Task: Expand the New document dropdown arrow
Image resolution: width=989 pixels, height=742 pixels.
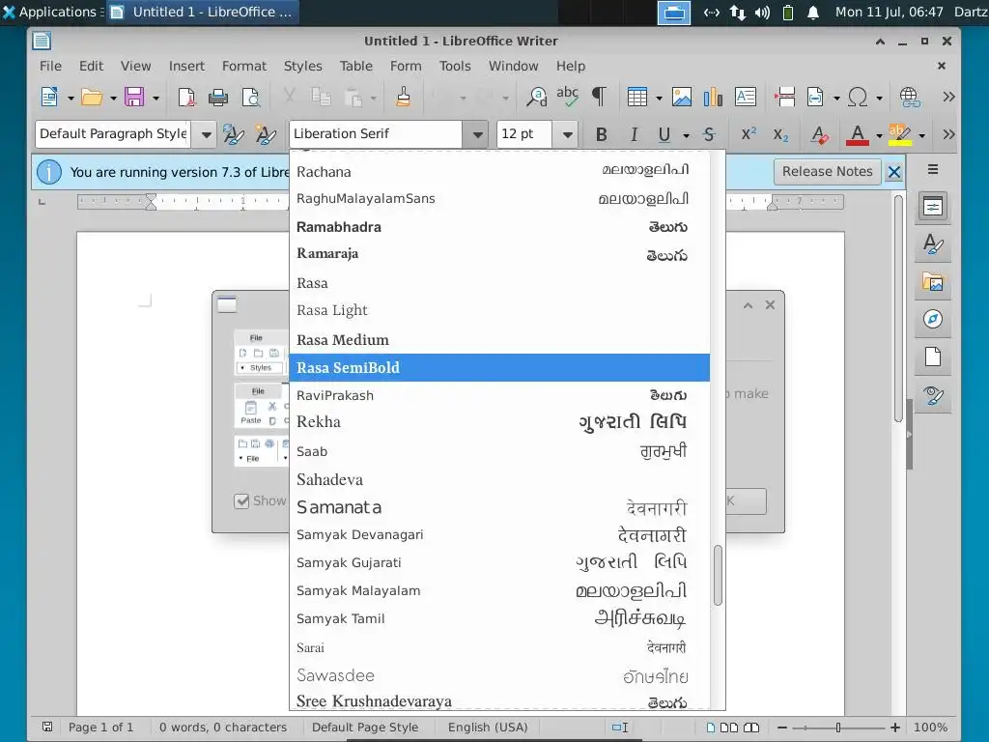Action: (71, 98)
